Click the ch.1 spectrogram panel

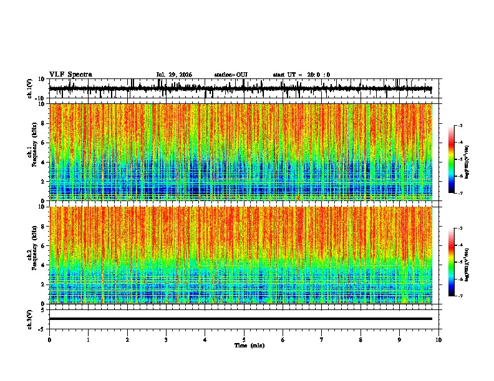[x=241, y=152]
